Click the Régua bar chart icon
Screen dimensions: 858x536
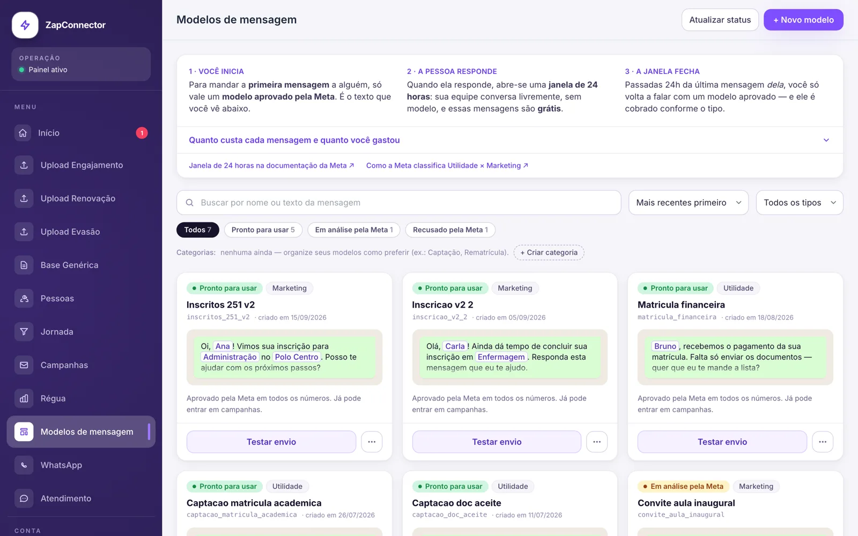tap(24, 398)
